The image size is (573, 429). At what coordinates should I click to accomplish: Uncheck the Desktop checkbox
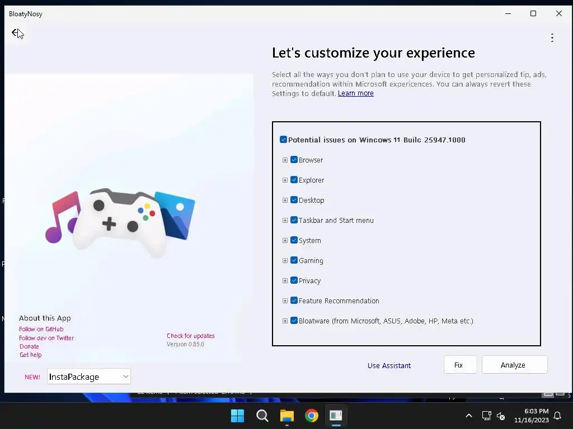tap(294, 200)
